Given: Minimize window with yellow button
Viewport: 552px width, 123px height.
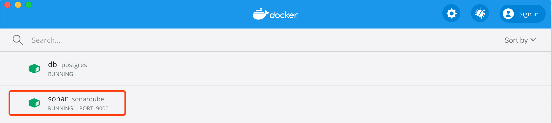Looking at the screenshot, I should (x=18, y=5).
